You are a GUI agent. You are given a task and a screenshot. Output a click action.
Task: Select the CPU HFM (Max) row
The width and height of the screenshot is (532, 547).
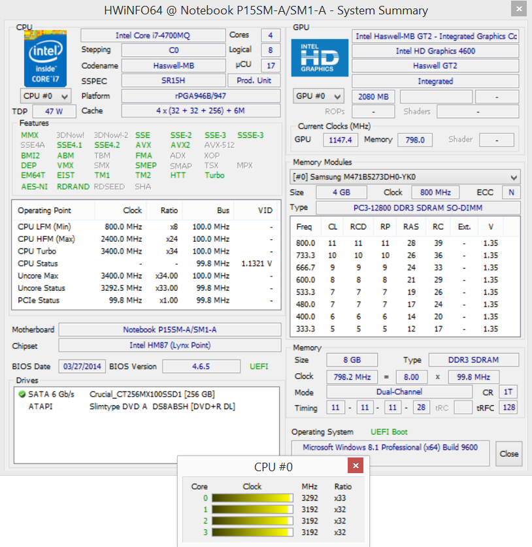pyautogui.click(x=145, y=239)
